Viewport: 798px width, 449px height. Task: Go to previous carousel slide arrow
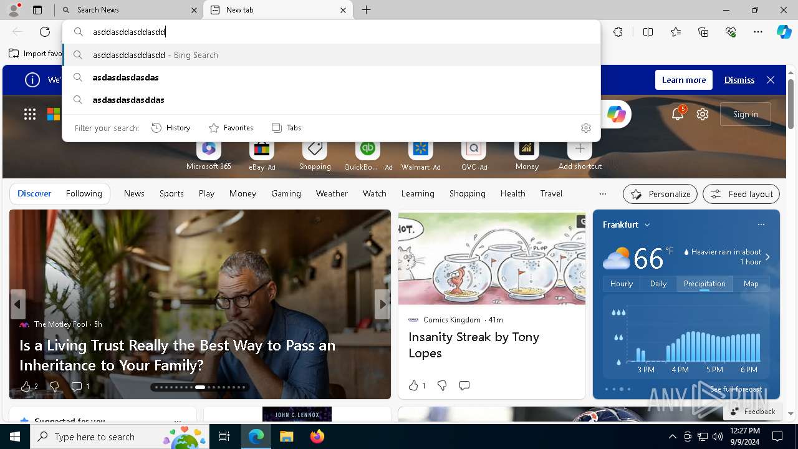pos(17,304)
